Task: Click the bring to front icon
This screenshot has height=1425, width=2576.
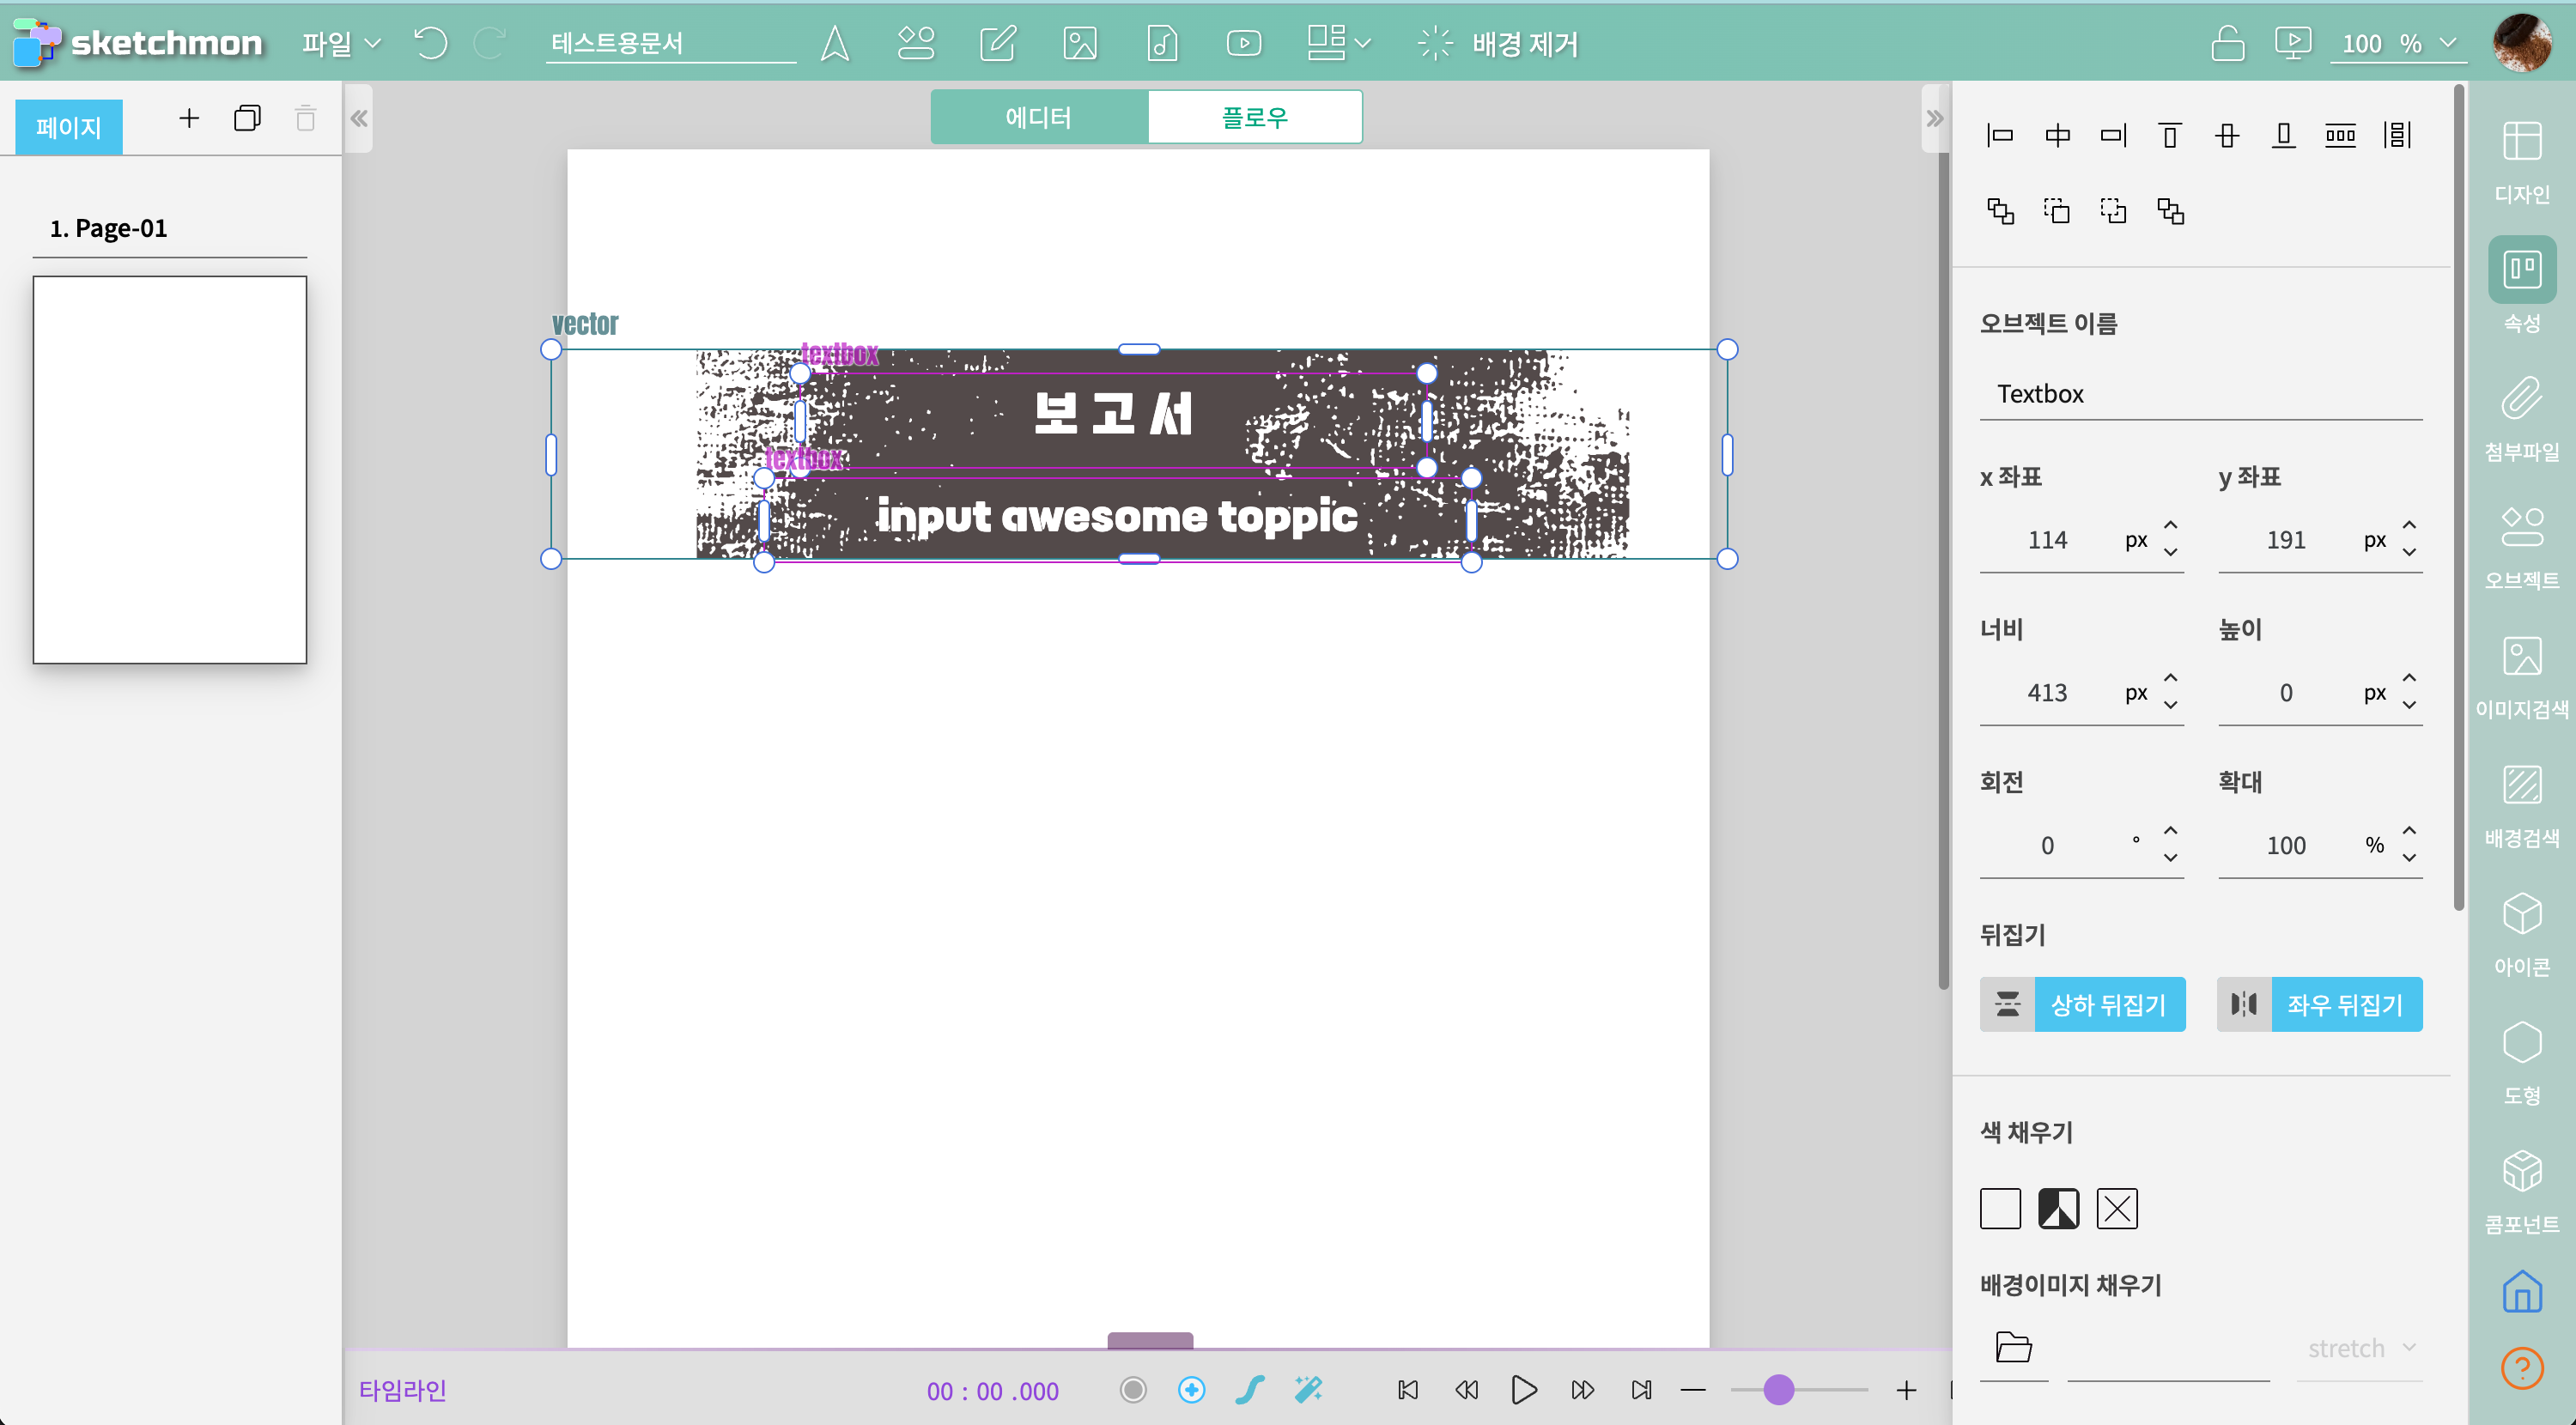Action: pyautogui.click(x=2000, y=211)
